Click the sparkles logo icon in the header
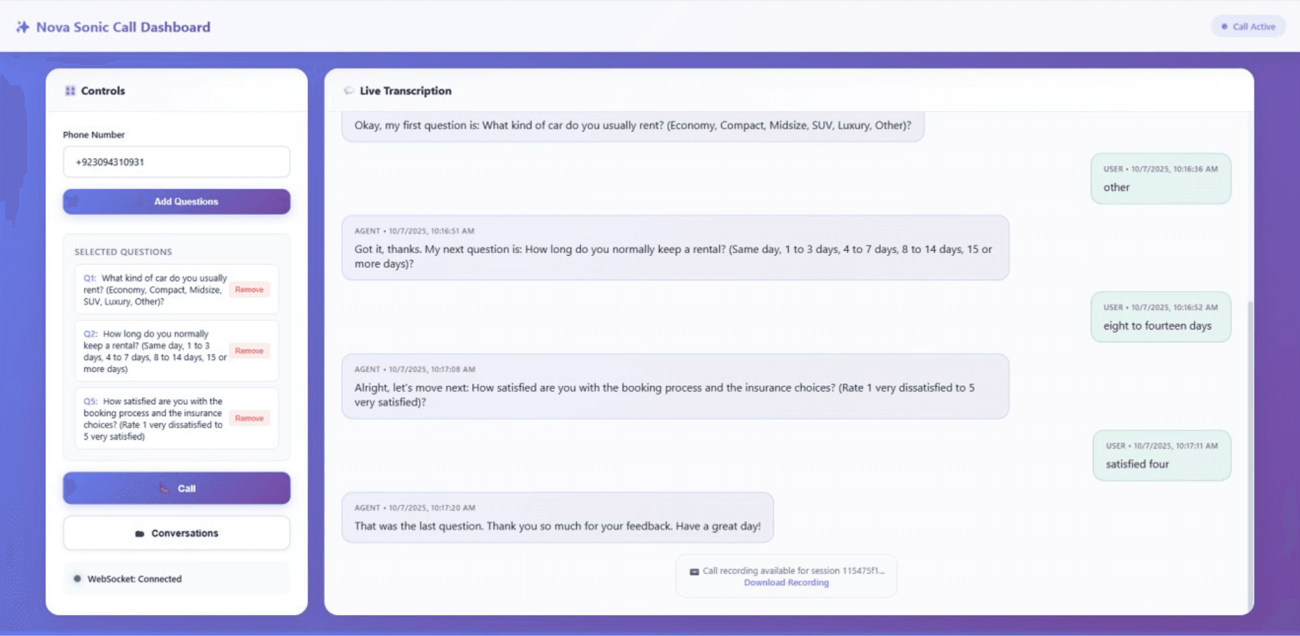Image resolution: width=1300 pixels, height=636 pixels. 22,26
